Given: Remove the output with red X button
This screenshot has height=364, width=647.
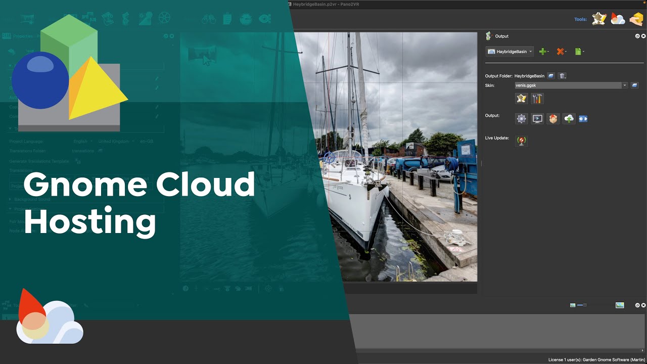Looking at the screenshot, I should click(x=561, y=52).
